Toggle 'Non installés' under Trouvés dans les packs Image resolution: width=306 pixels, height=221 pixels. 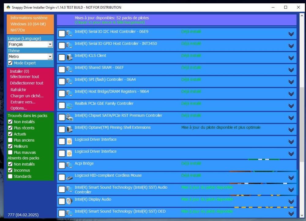pos(10,122)
